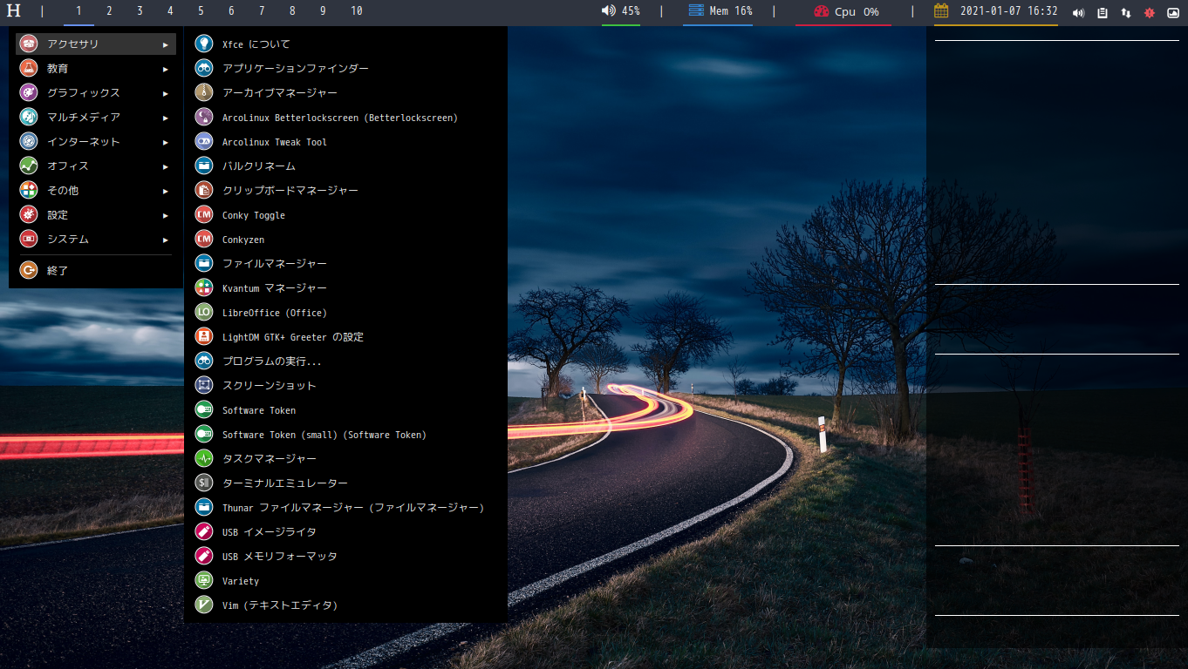Screen dimensions: 1188x669
Task: Expand the インターネット submenu arrow
Action: point(166,142)
